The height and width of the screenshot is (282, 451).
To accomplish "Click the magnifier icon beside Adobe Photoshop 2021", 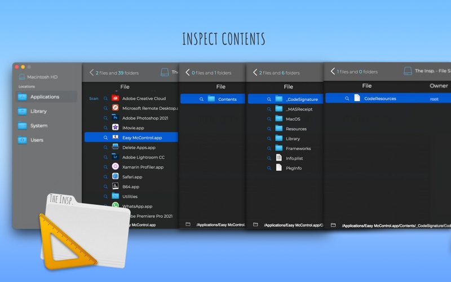I will click(105, 118).
